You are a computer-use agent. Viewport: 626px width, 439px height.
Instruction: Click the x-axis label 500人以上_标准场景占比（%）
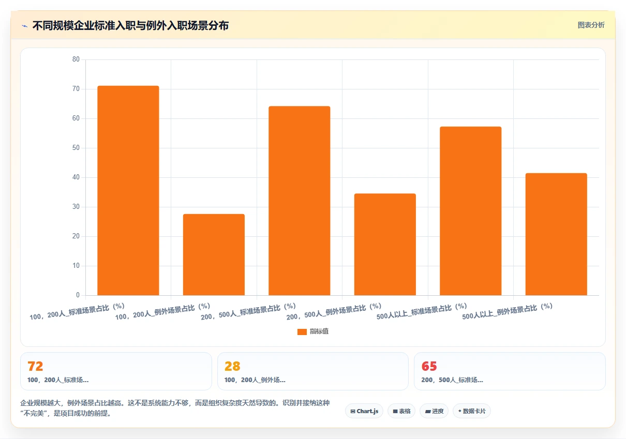coord(422,311)
